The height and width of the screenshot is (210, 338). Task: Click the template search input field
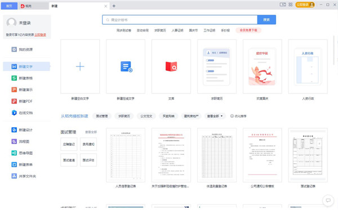[180, 20]
